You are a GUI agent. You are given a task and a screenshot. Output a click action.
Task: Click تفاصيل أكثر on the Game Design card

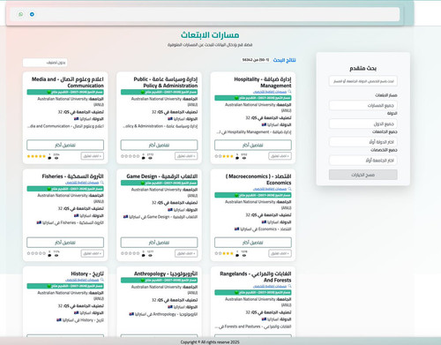[x=159, y=243]
